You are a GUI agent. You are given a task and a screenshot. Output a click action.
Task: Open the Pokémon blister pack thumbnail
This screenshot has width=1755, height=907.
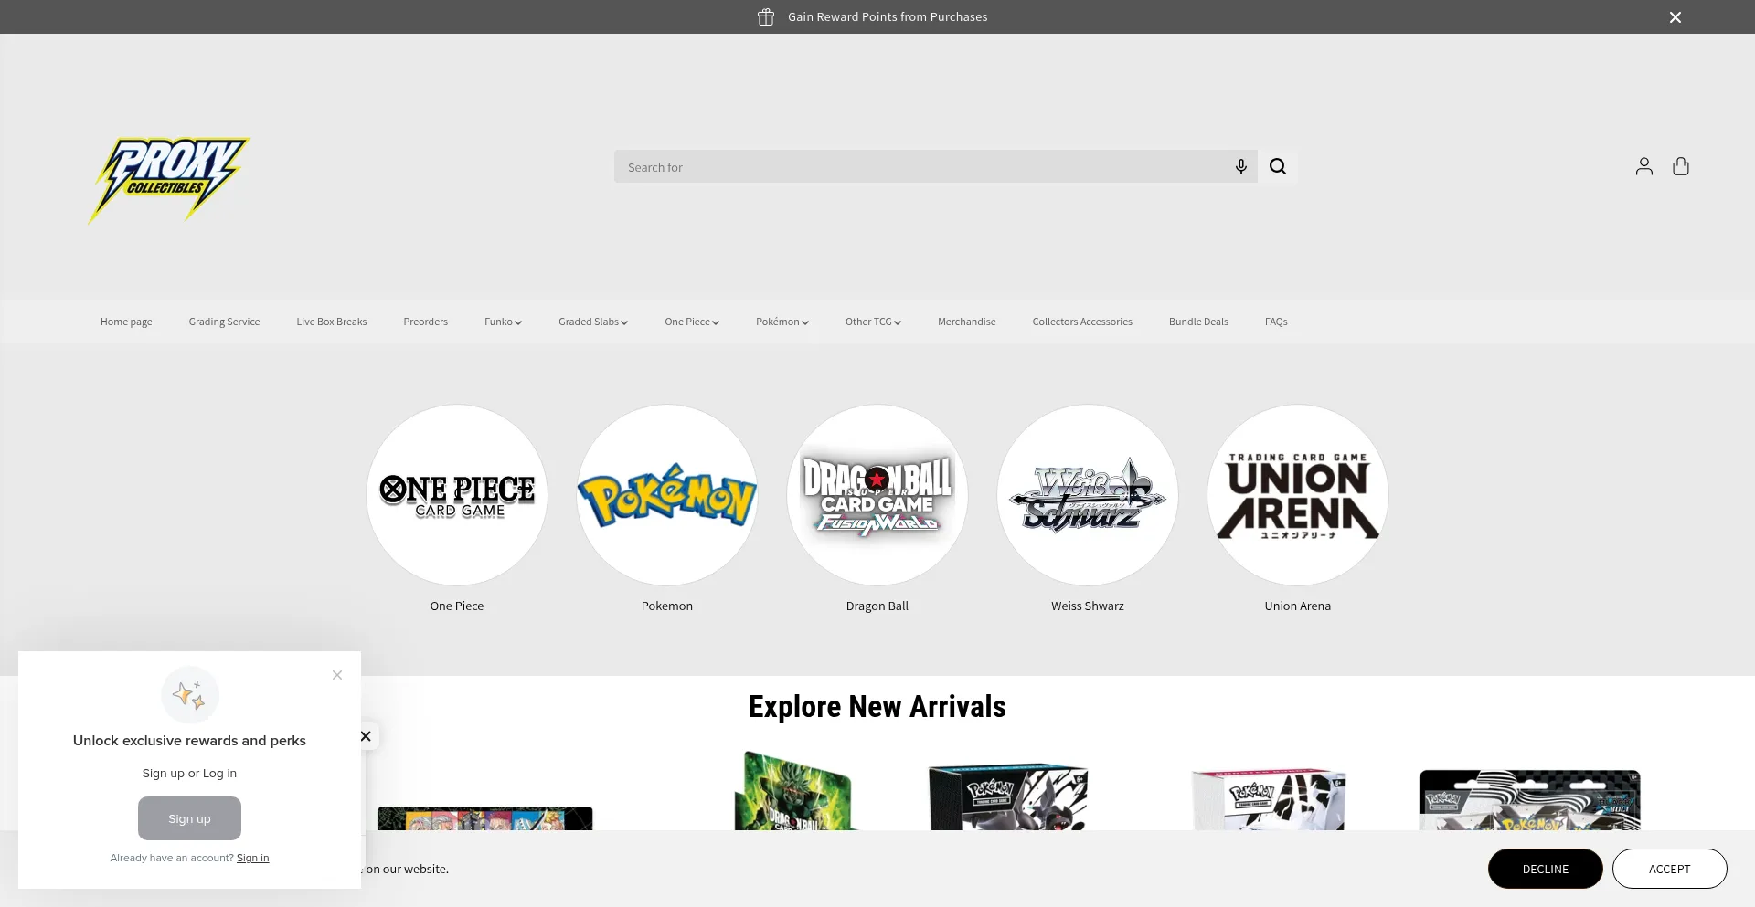[x=1530, y=800]
